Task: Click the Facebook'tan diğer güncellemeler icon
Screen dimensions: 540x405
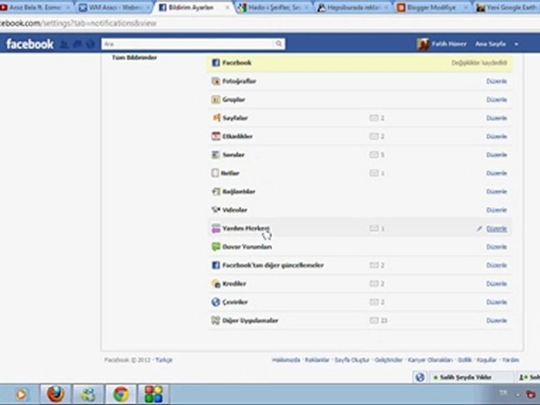Action: (x=215, y=265)
